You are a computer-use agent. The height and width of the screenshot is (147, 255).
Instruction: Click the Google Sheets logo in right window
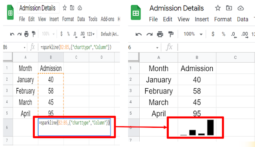pyautogui.click(x=136, y=13)
